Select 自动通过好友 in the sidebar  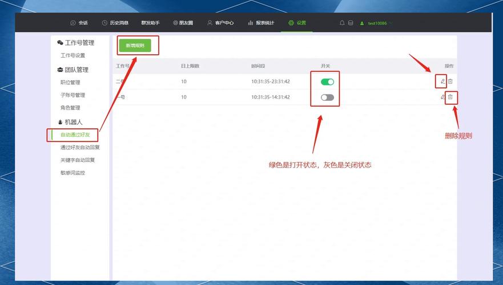pos(75,135)
